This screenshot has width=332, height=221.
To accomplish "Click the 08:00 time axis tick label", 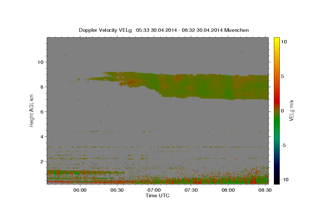I will point(228,190).
